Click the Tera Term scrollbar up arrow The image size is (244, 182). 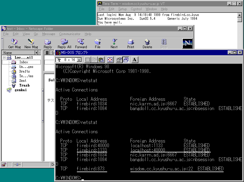(x=239, y=15)
